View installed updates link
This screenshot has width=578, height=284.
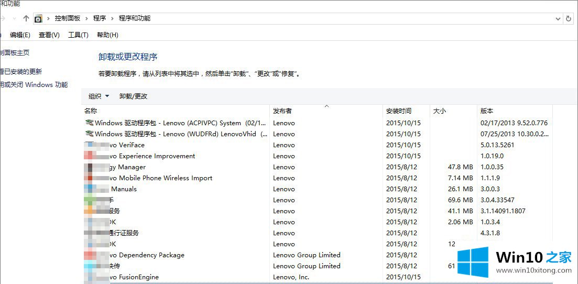(21, 72)
